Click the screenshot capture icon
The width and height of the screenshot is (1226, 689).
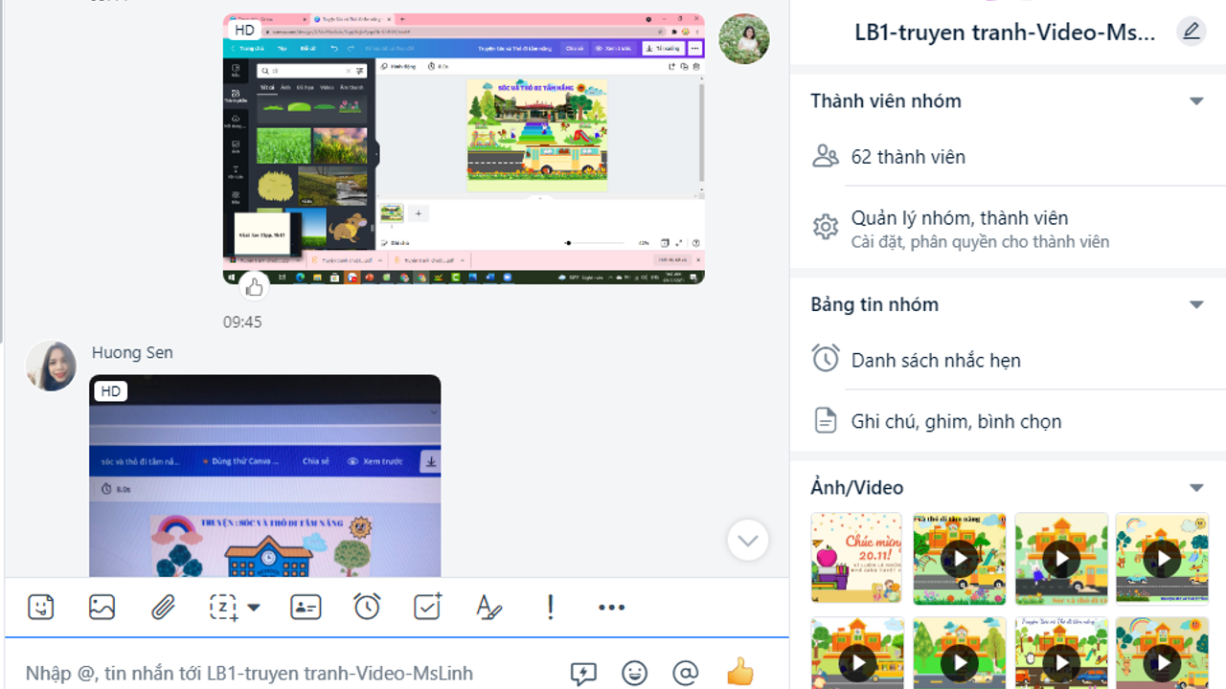click(x=224, y=607)
